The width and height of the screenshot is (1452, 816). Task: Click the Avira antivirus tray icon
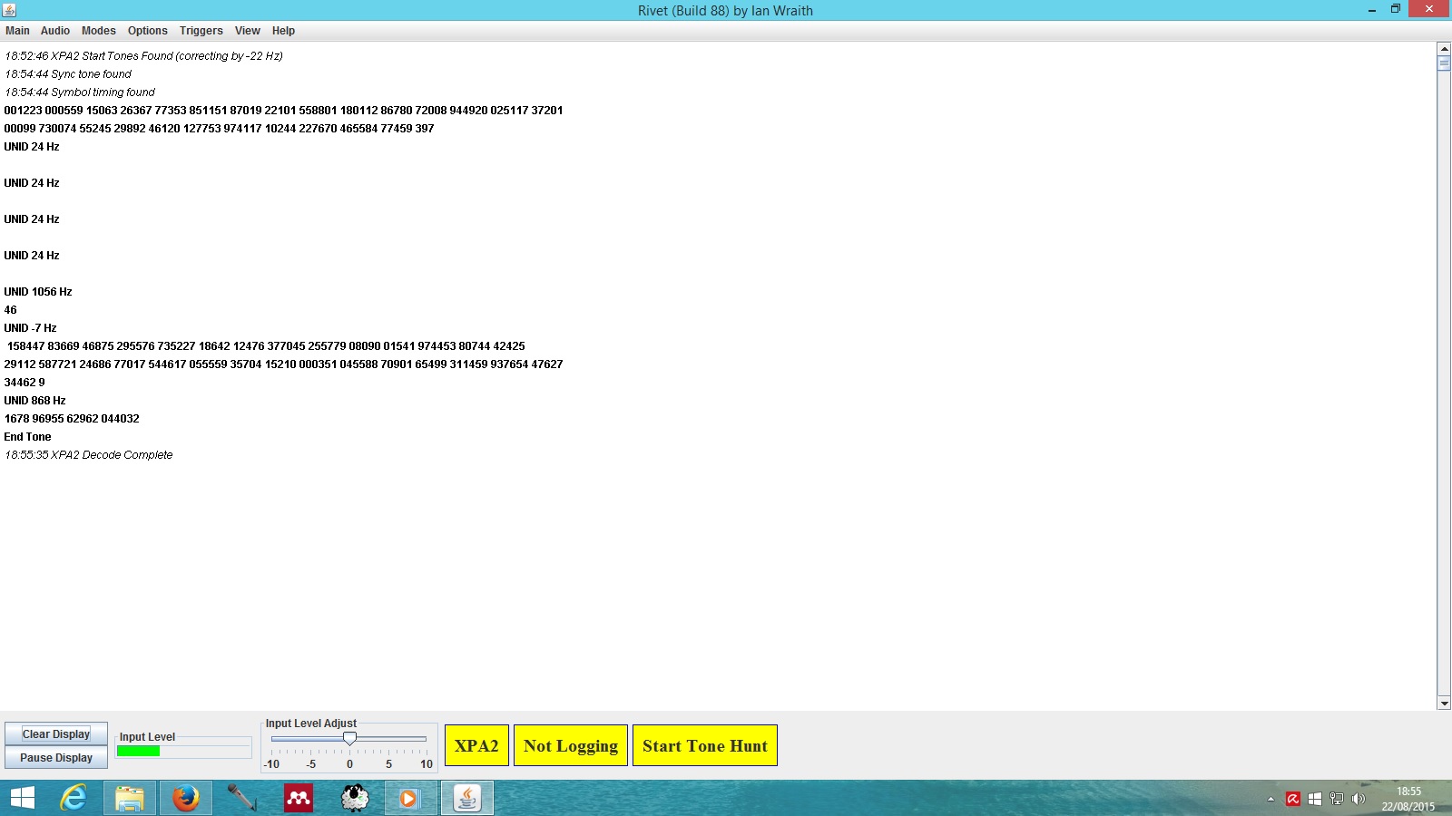[1293, 799]
